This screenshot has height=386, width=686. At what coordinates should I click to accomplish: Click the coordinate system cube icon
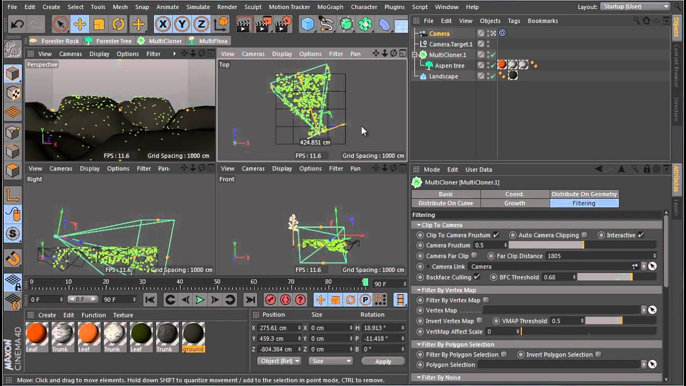click(x=220, y=24)
